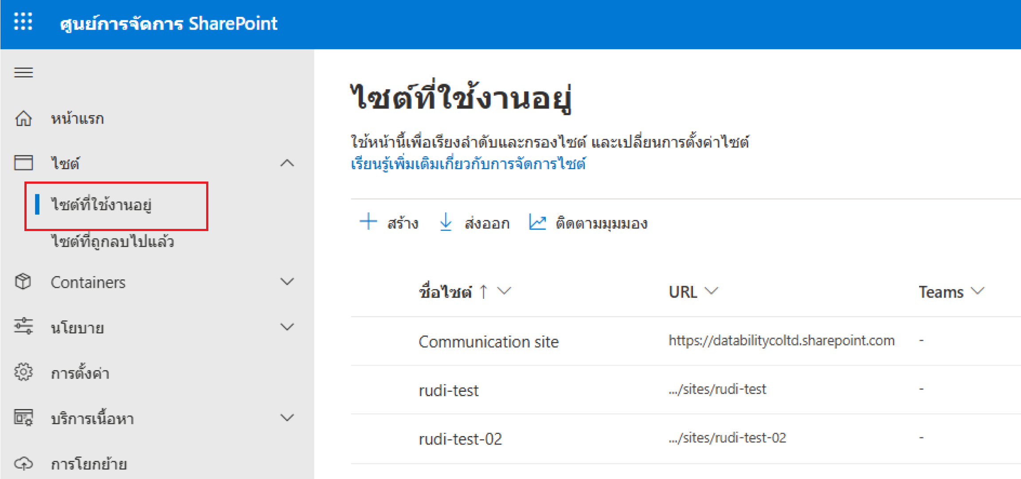Image resolution: width=1021 pixels, height=479 pixels.
Task: Select the Communication site row name
Action: [x=489, y=341]
